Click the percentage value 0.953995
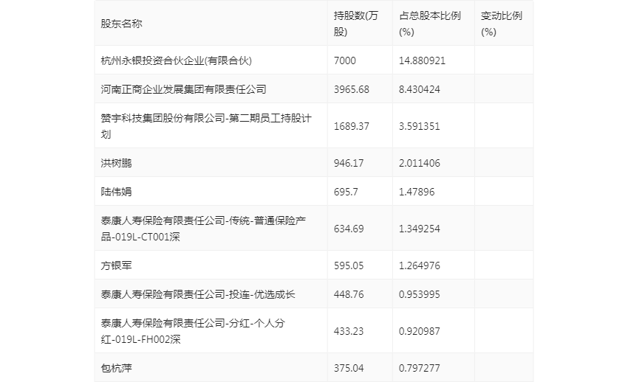The width and height of the screenshot is (628, 382). (x=420, y=294)
